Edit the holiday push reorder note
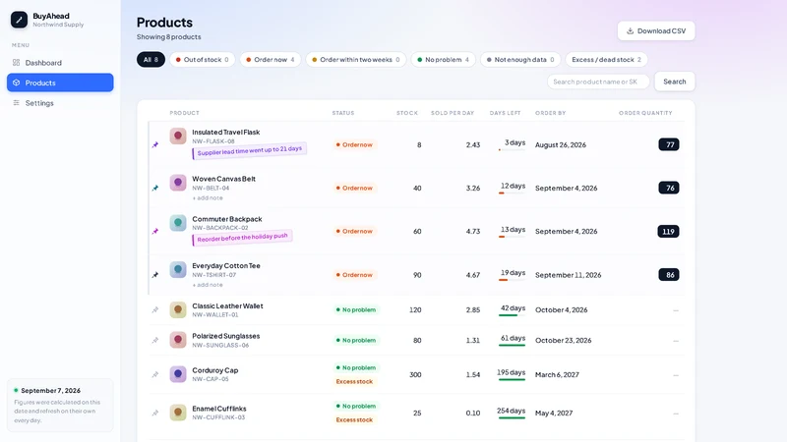787x442 pixels. tap(242, 238)
